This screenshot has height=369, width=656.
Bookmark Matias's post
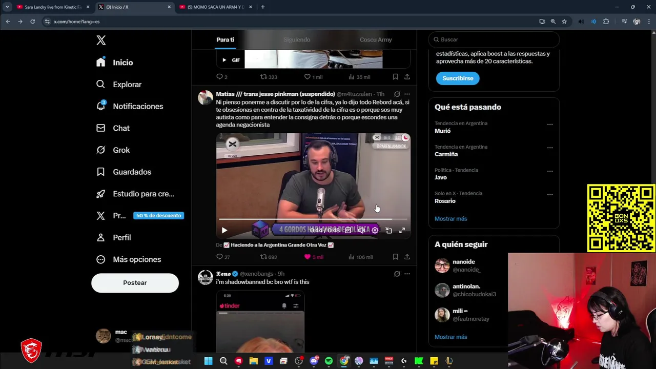click(395, 257)
